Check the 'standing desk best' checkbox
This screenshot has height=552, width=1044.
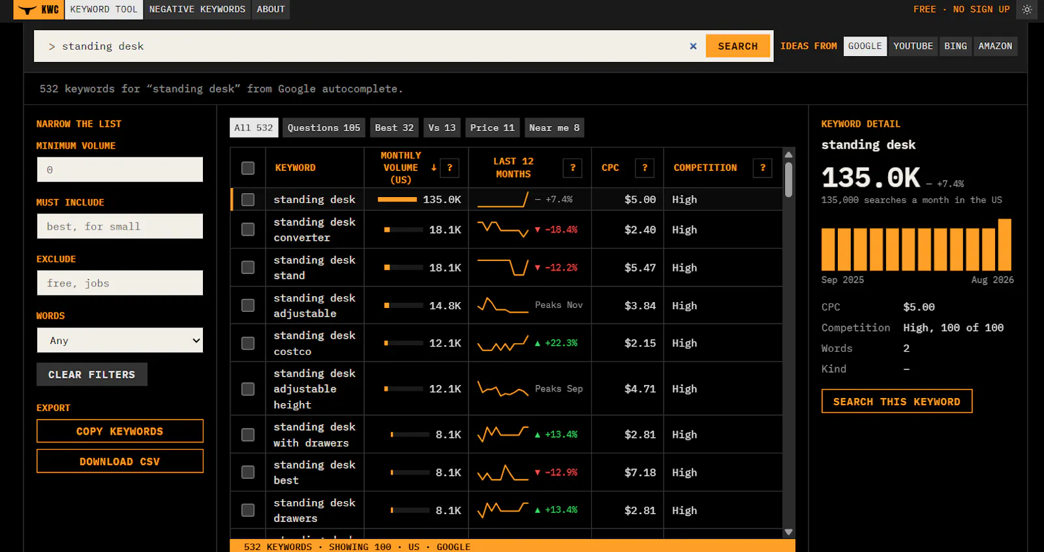coord(248,472)
